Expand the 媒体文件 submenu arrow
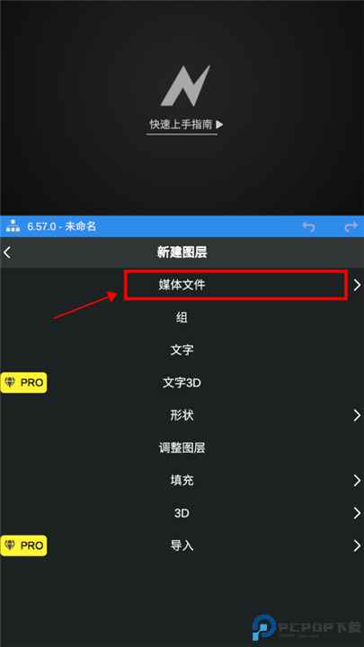Image resolution: width=364 pixels, height=647 pixels. click(x=357, y=285)
